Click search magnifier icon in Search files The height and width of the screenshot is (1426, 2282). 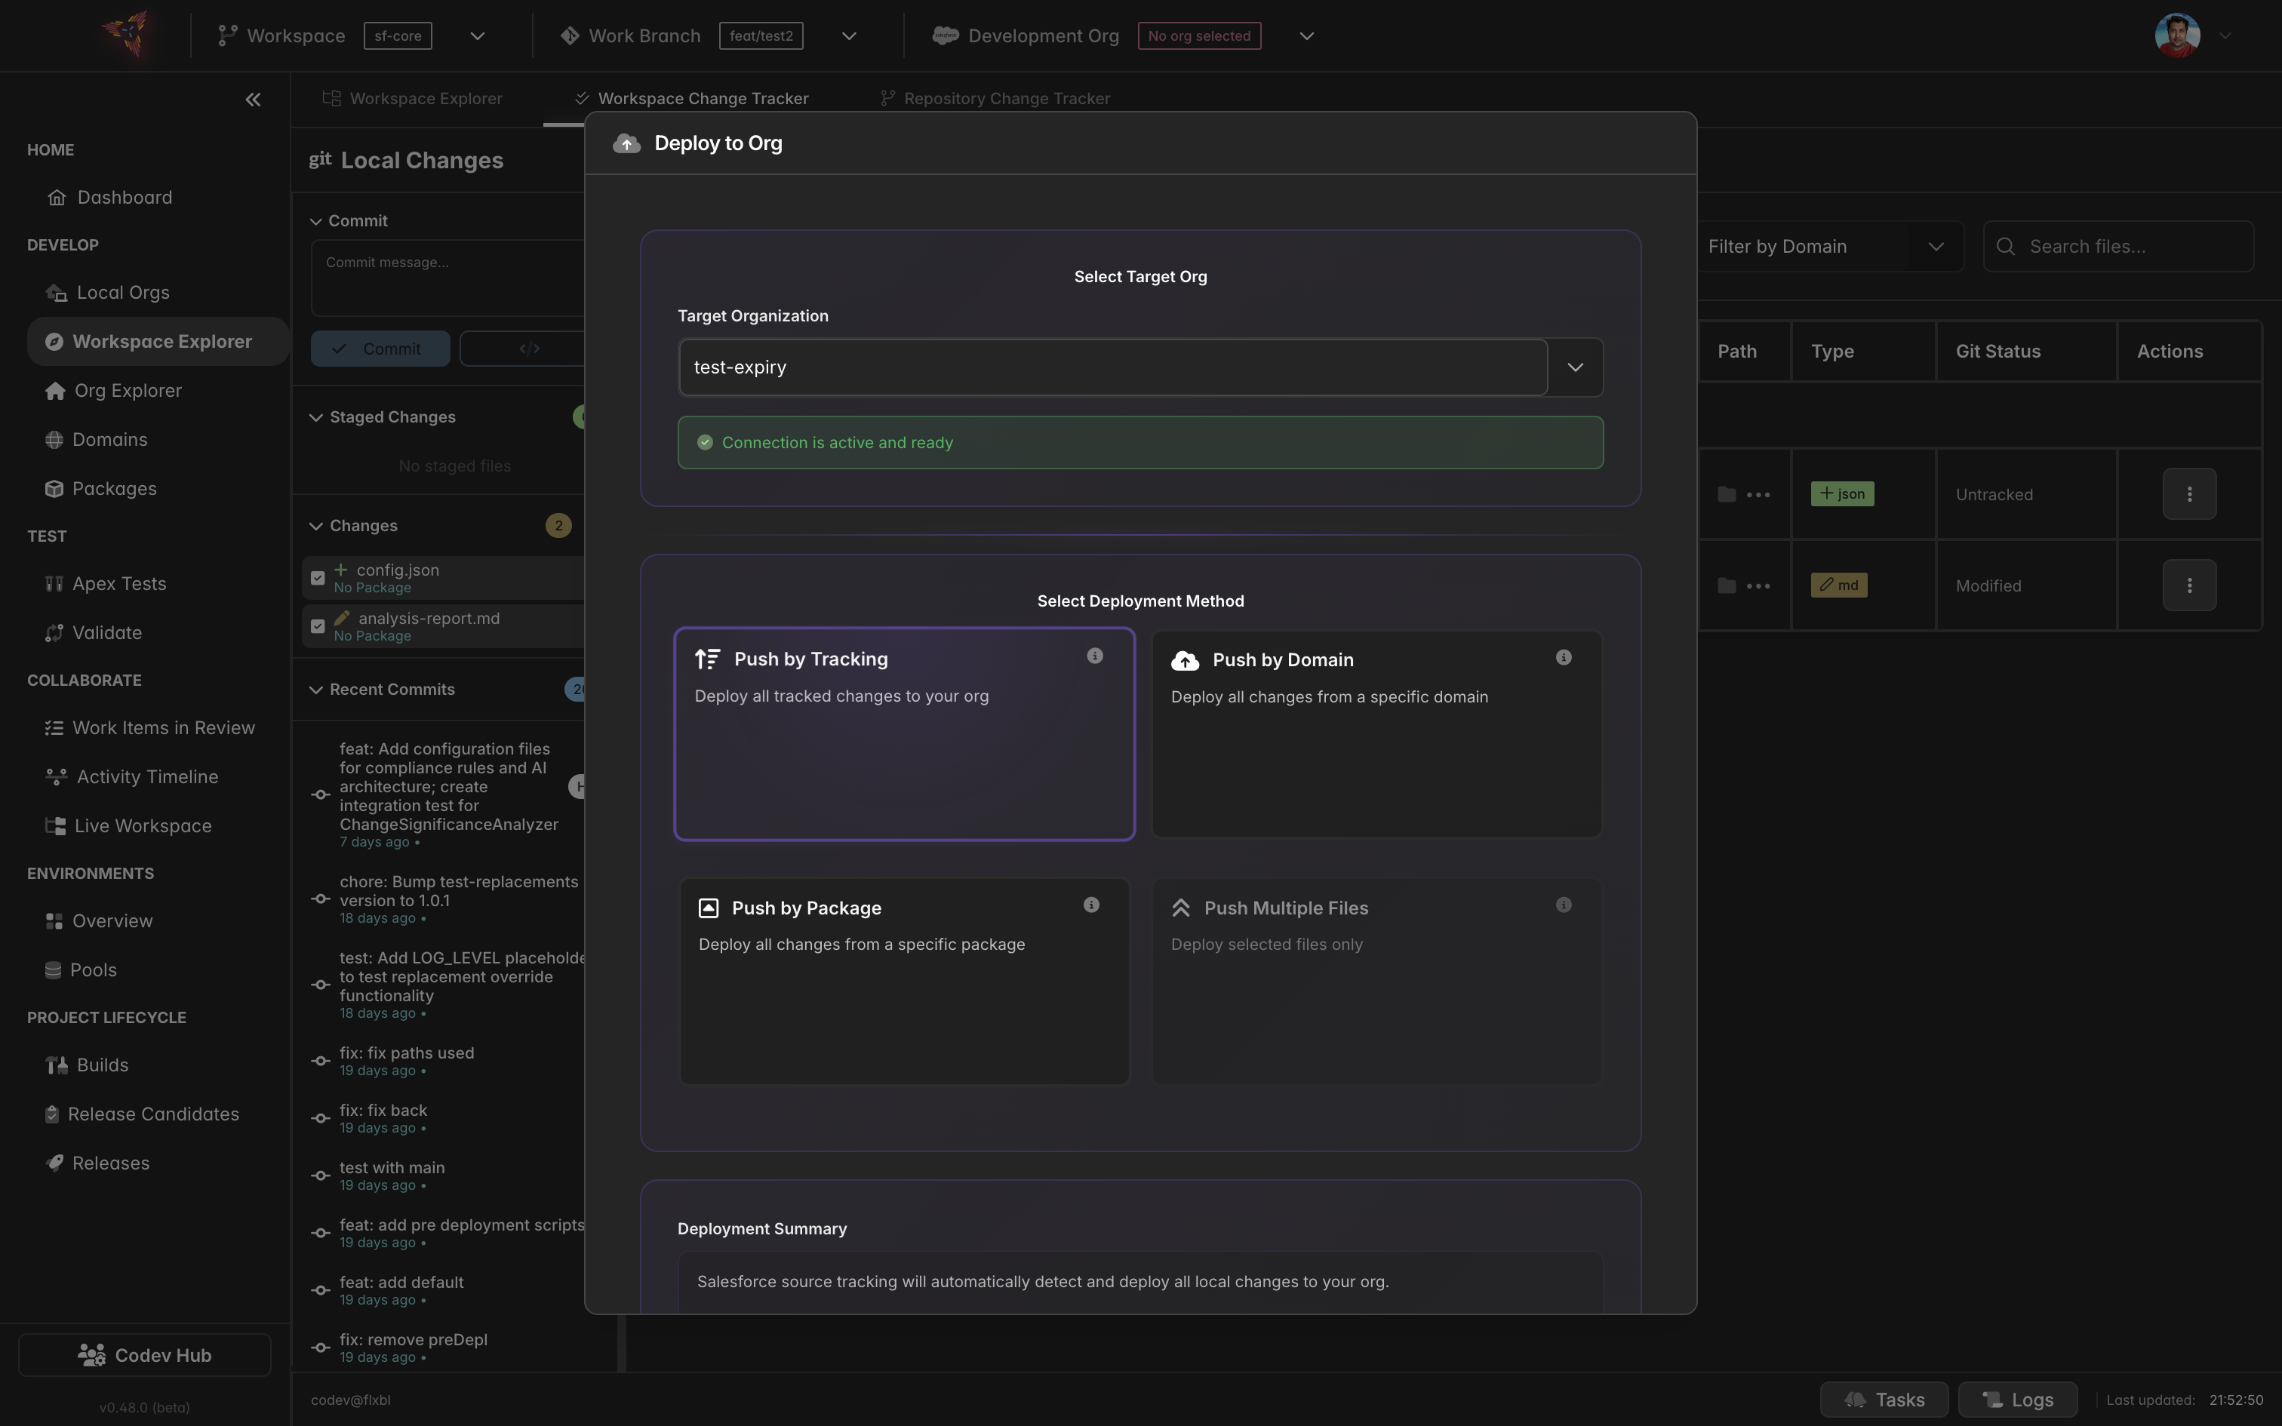[x=2006, y=246]
